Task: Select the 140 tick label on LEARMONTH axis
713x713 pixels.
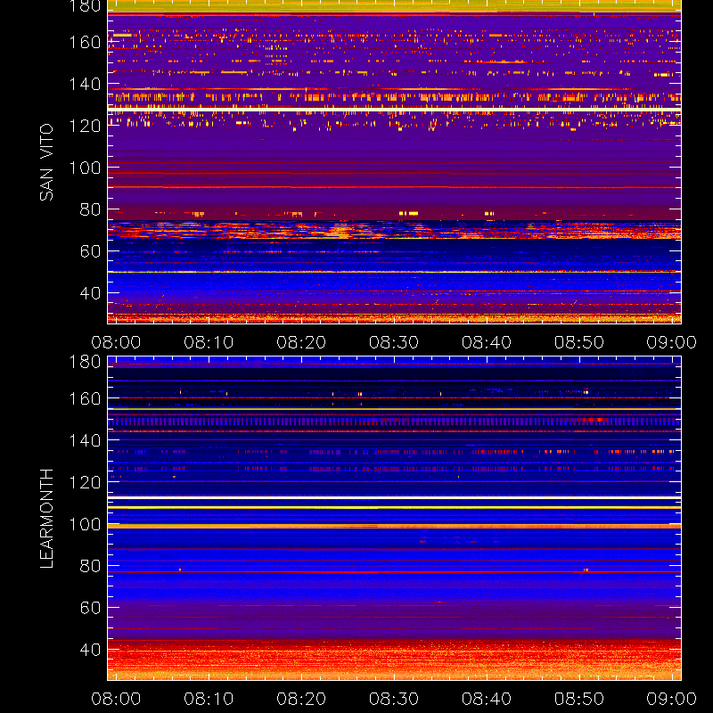Action: (85, 440)
